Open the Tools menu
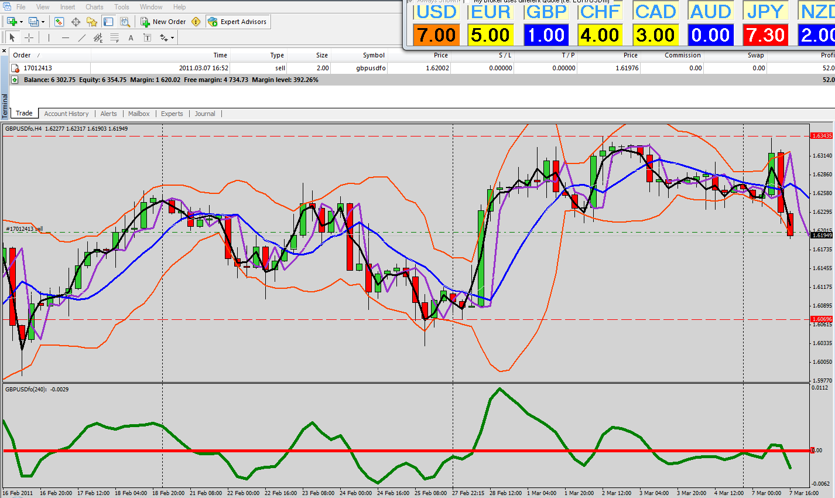This screenshot has height=498, width=835. [x=122, y=7]
